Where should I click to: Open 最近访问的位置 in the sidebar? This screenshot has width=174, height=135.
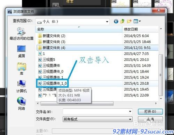[22, 34]
